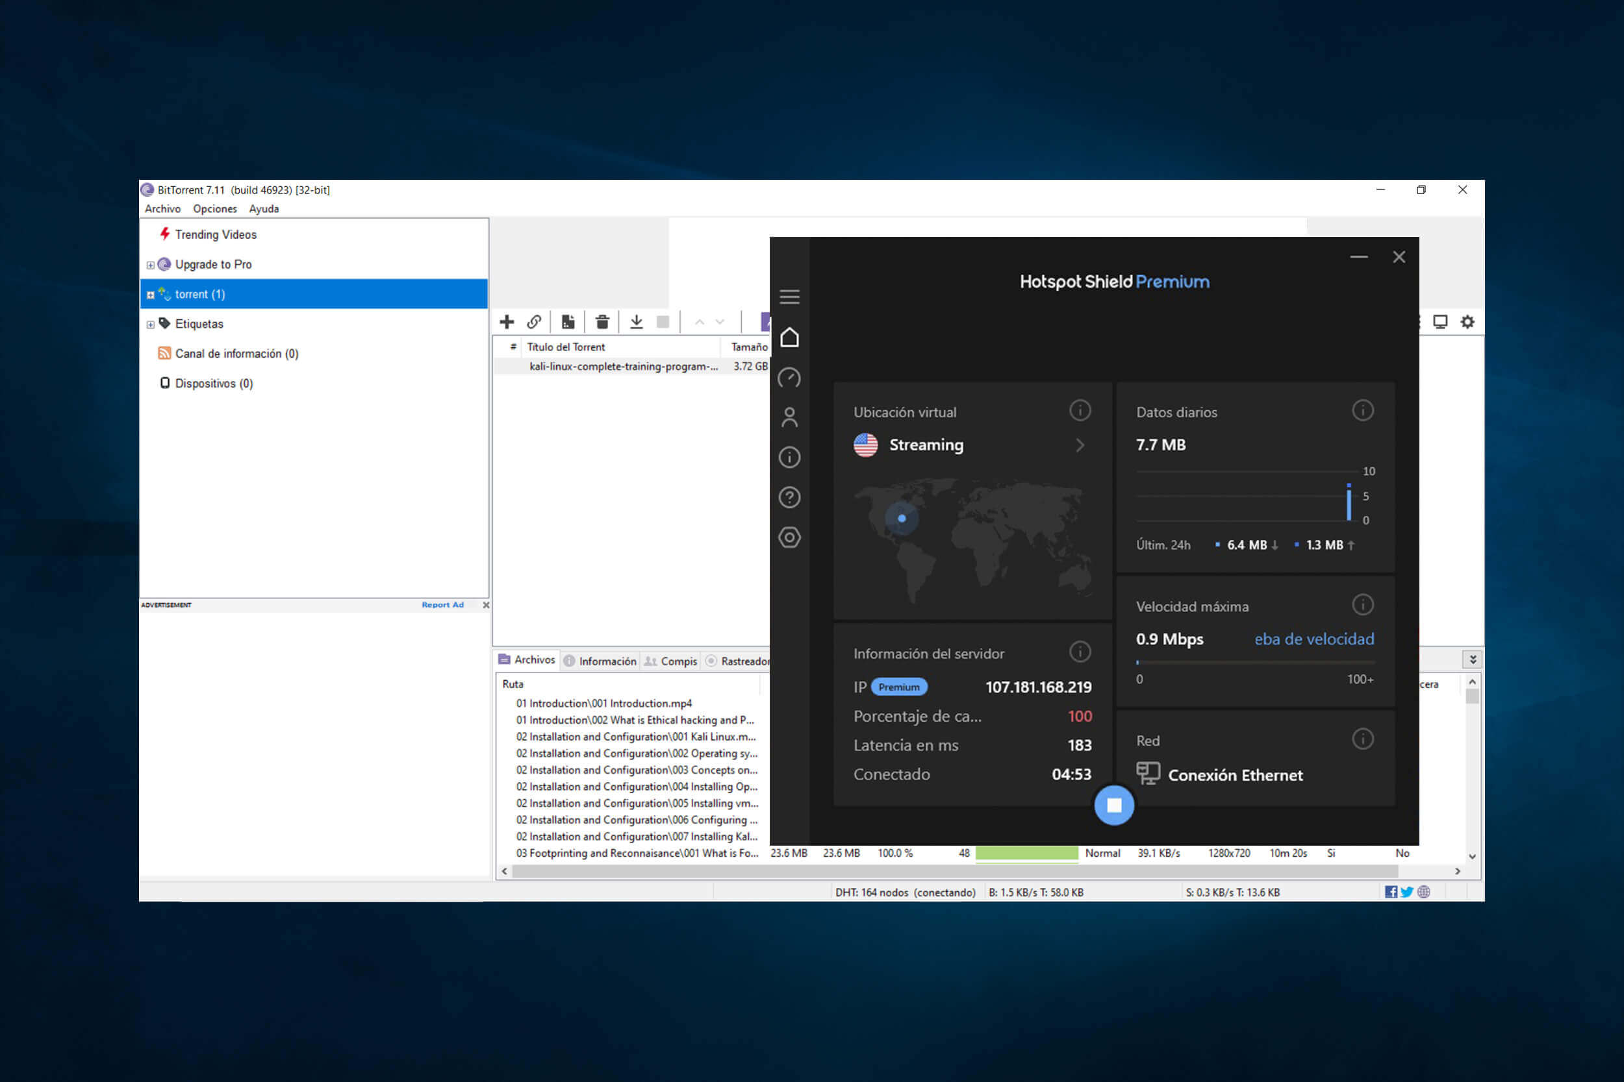Go to the Hotspot Shield home icon

789,338
